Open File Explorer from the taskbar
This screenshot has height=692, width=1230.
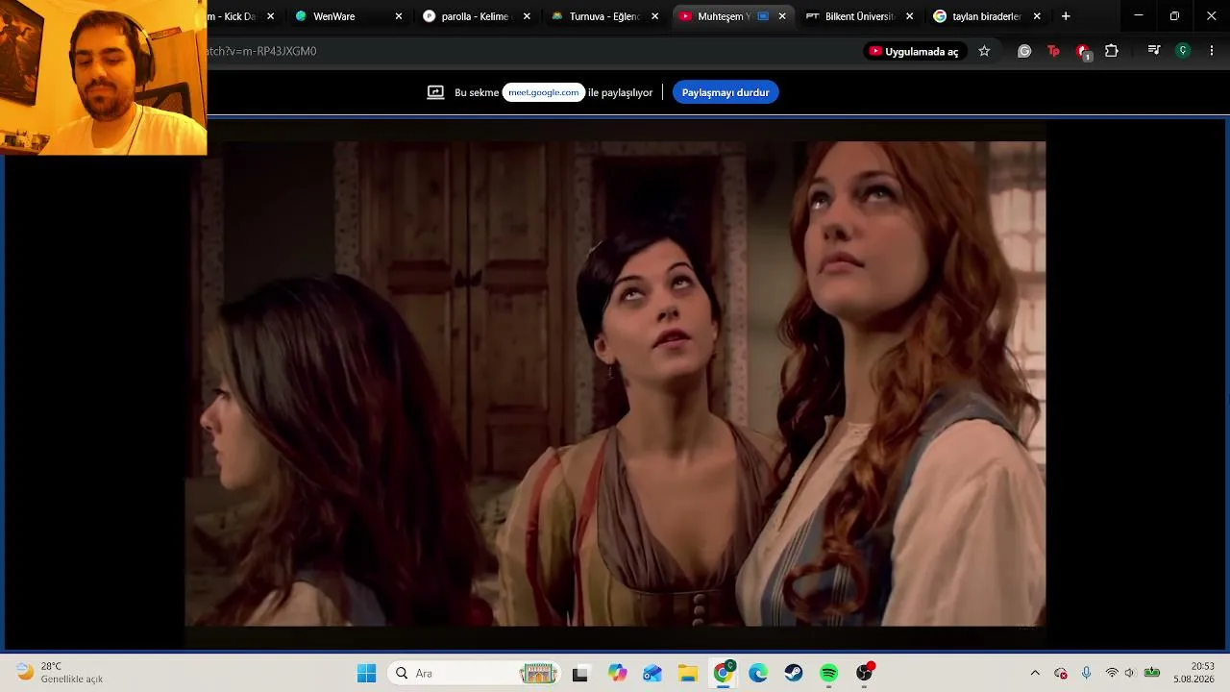pos(687,674)
